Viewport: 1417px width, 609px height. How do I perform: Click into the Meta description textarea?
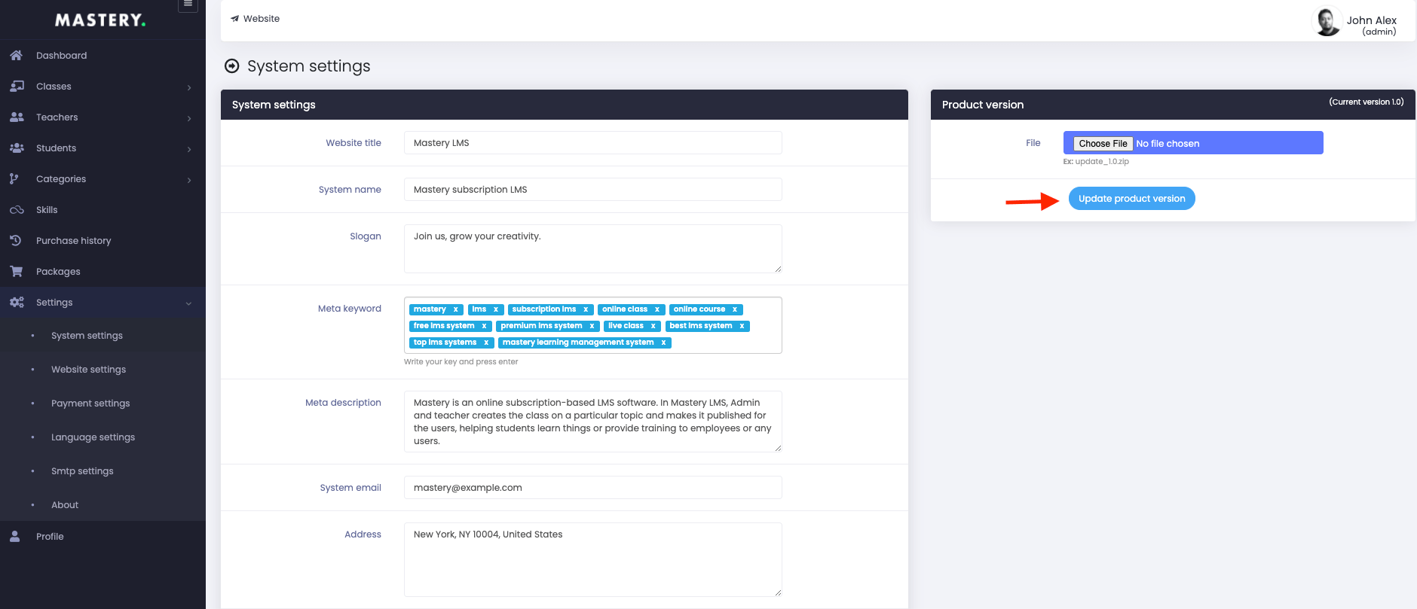tap(592, 422)
